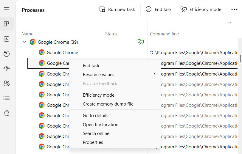Image resolution: width=242 pixels, height=154 pixels.
Task: Select the first Google Chrome child process
Action: 62,53
